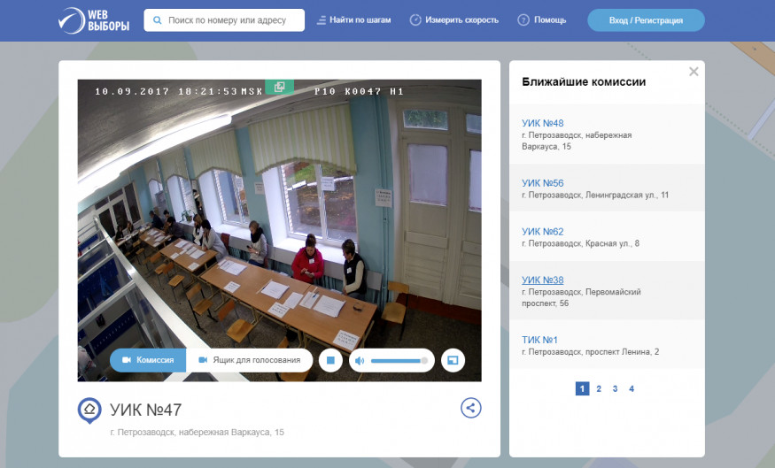This screenshot has width=775, height=468.
Task: Stop the video playback
Action: tap(330, 361)
